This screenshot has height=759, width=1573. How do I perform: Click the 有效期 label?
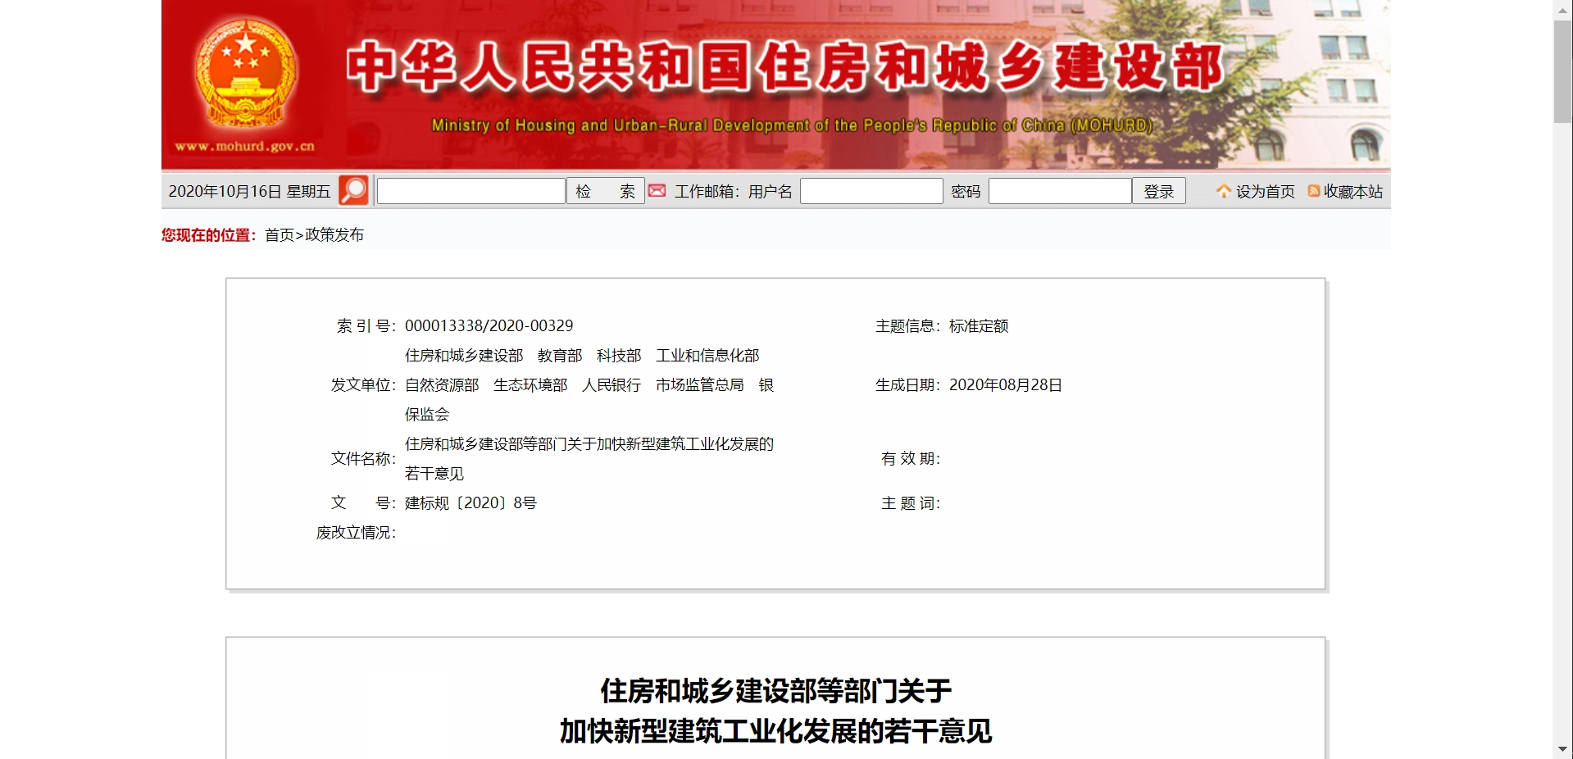pyautogui.click(x=911, y=459)
